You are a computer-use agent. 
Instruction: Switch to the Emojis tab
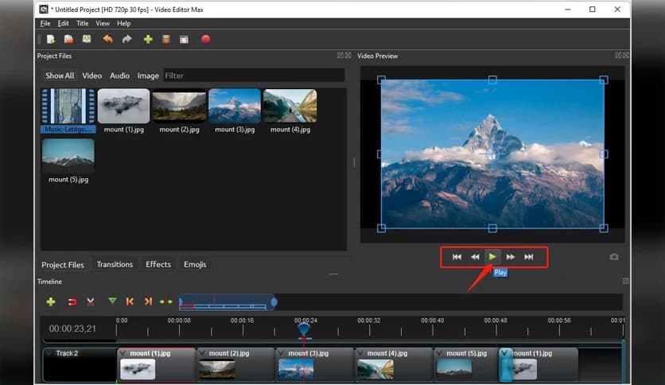coord(195,264)
